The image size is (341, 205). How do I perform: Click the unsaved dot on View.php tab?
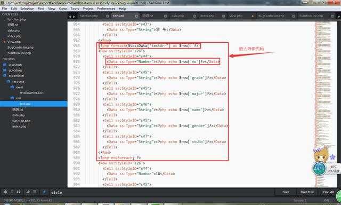coord(253,16)
